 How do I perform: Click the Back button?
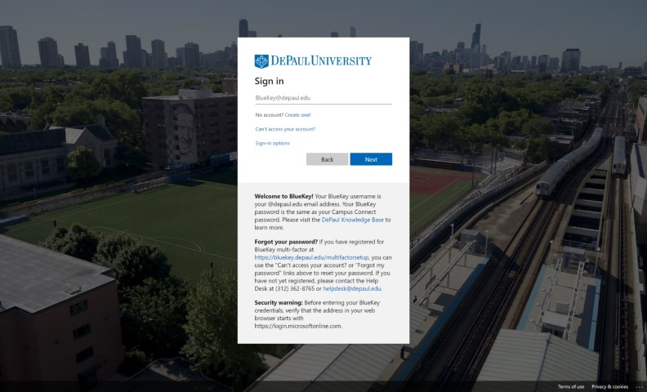click(x=328, y=159)
